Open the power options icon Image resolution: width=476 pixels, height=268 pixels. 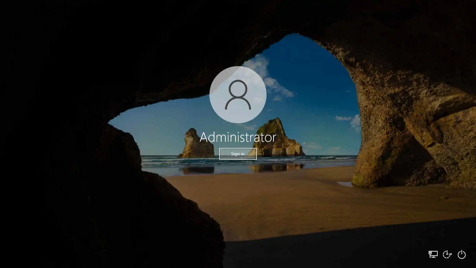tap(461, 254)
